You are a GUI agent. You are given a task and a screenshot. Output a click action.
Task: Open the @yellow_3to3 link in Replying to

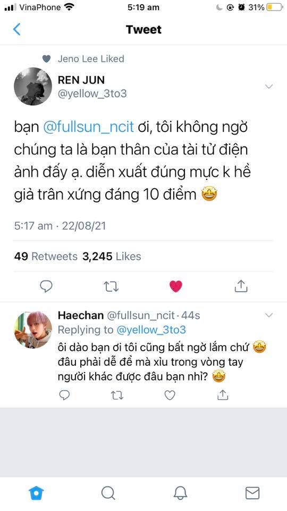151,330
